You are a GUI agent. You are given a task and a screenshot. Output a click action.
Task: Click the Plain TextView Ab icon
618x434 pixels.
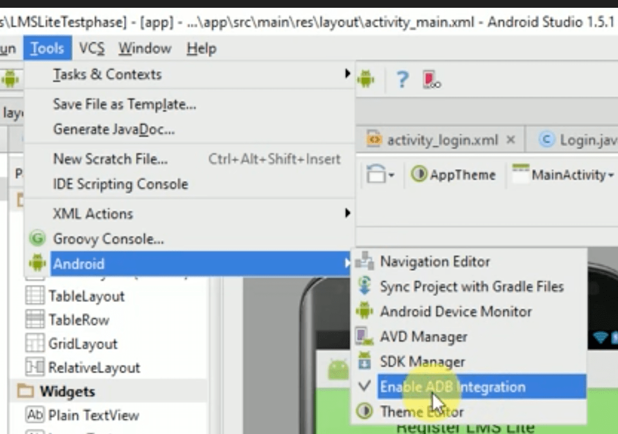[x=35, y=415]
